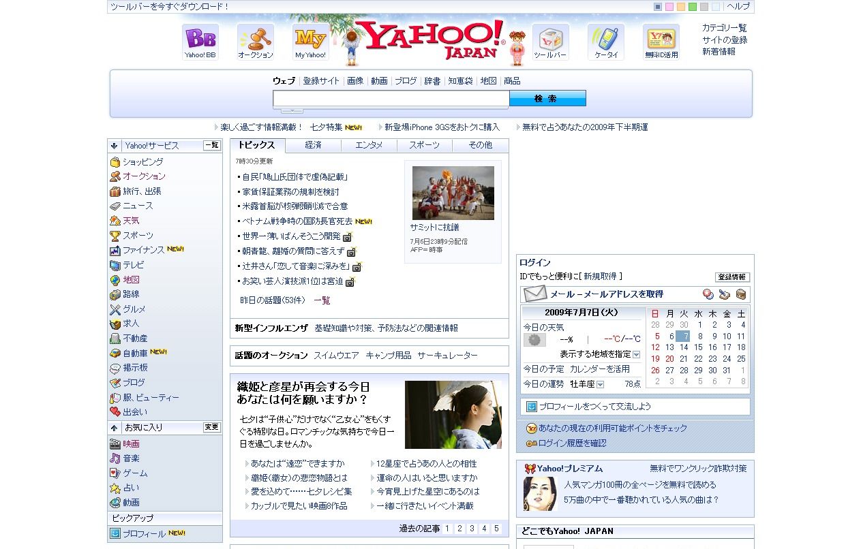Viewport: 861px width, 549px height.
Task: Collapse the Yahoo!サービス section arrow
Action: (115, 146)
